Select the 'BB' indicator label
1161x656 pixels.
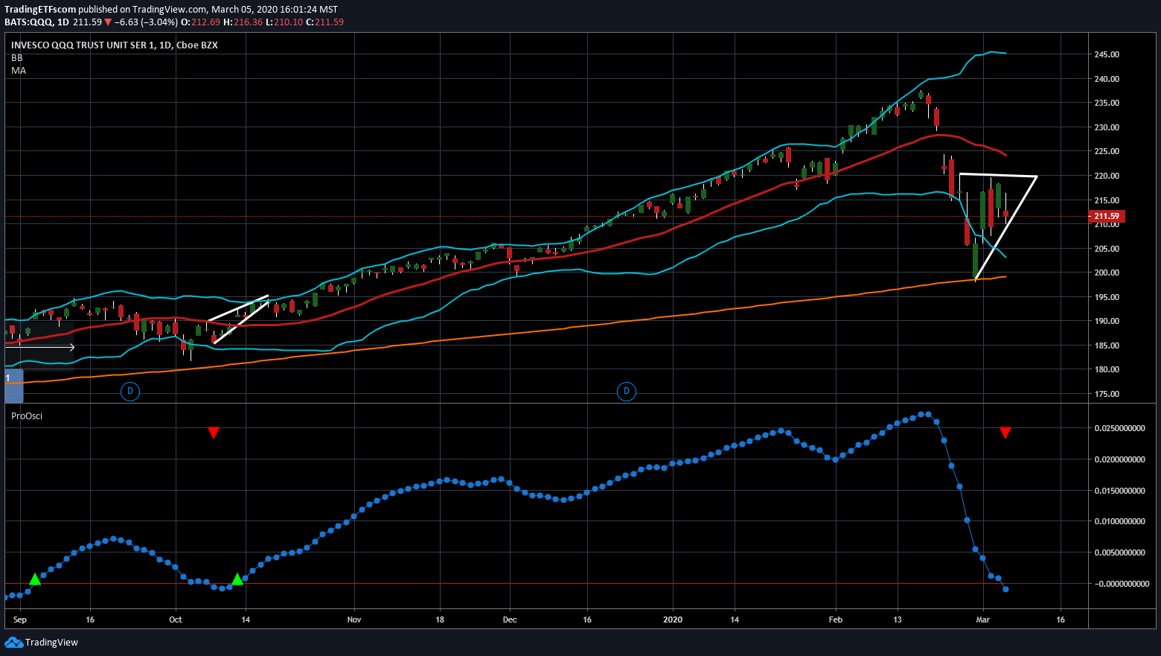point(17,58)
